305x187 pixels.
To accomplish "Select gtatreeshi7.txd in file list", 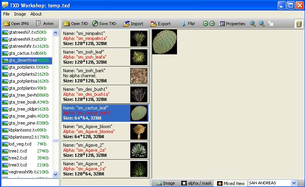I will coord(27,32).
